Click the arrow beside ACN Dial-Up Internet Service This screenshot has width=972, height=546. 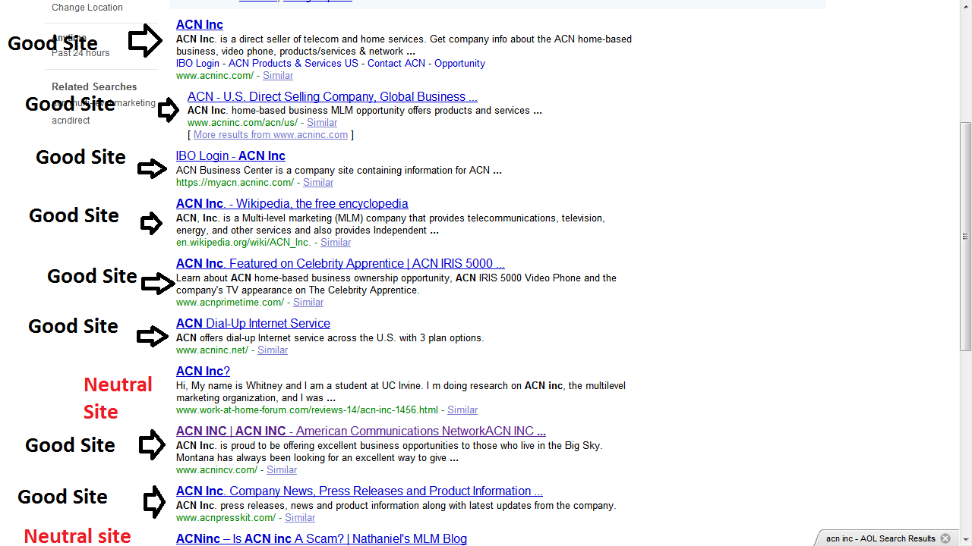coord(152,336)
